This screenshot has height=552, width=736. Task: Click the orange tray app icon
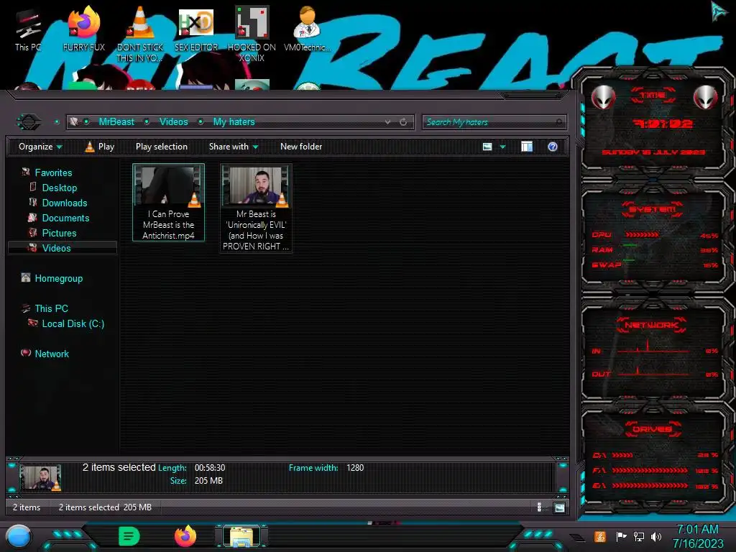click(600, 536)
